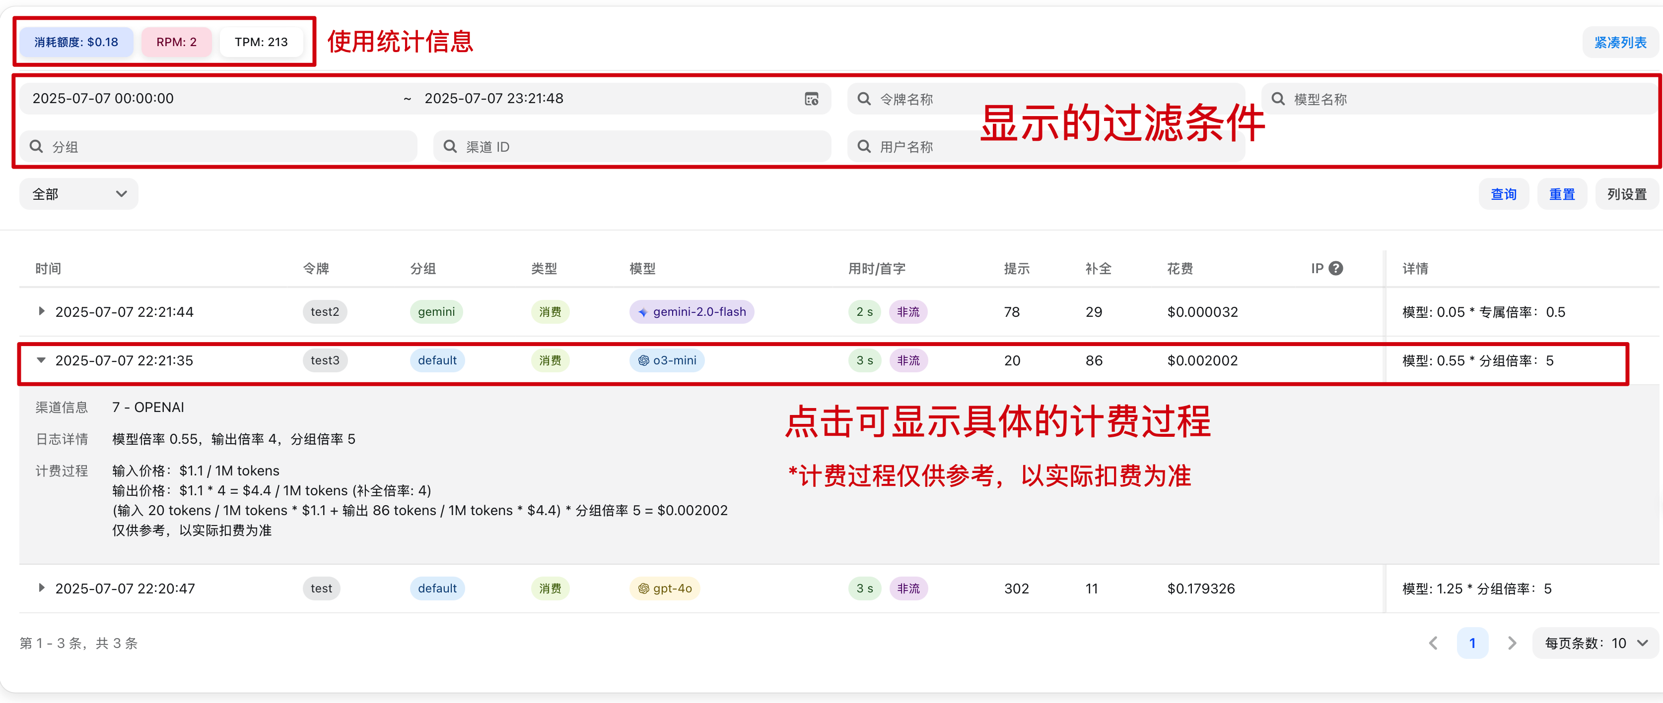Open the 全部 type filter dropdown
Screen dimensions: 1663x703
click(78, 193)
